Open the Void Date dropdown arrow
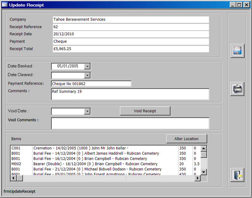 pyautogui.click(x=87, y=111)
